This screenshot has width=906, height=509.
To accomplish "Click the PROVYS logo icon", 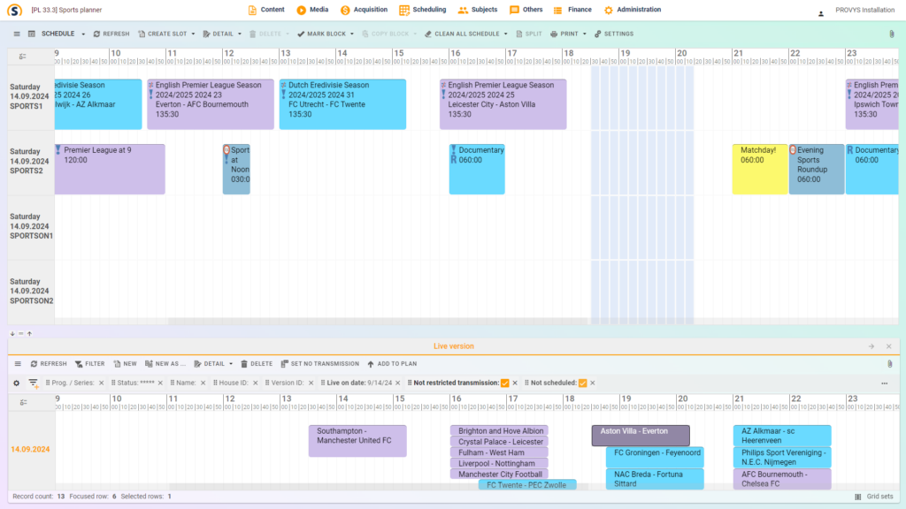I will [x=14, y=10].
